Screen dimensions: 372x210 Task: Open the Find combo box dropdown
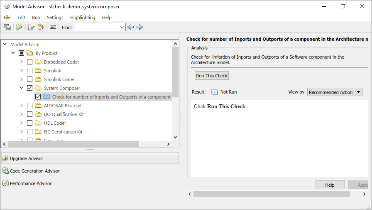pos(122,27)
